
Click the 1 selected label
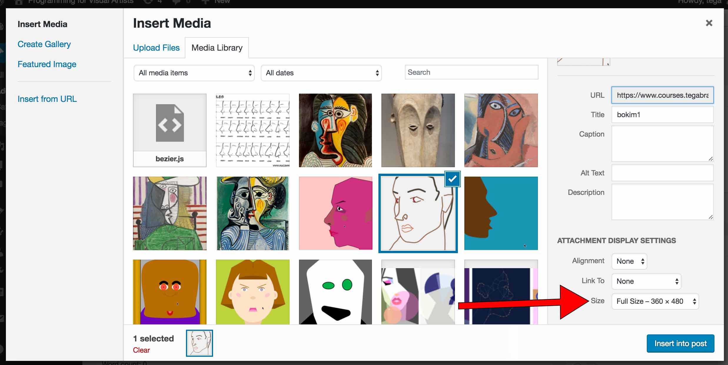(x=153, y=339)
